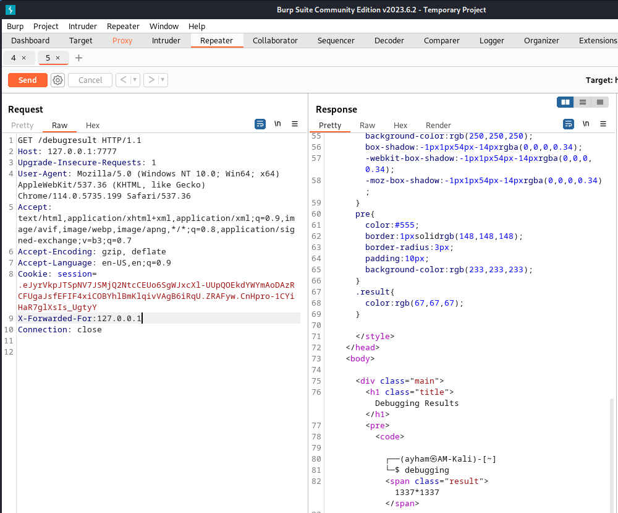Select tabbed combined layout view
Image resolution: width=618 pixels, height=513 pixels.
coord(600,102)
